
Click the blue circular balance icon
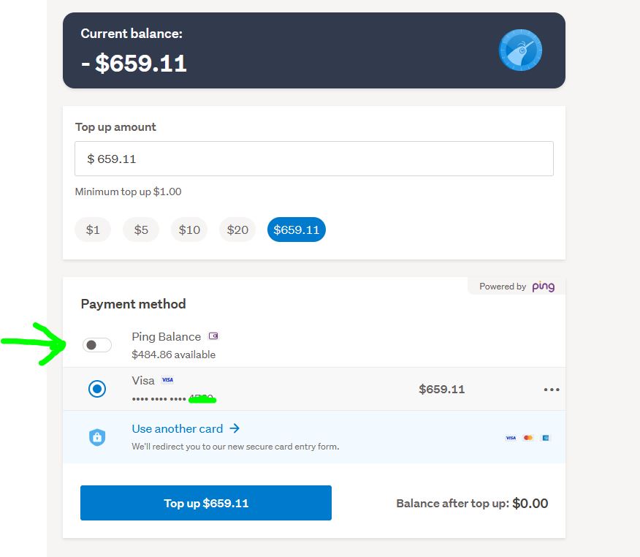520,50
